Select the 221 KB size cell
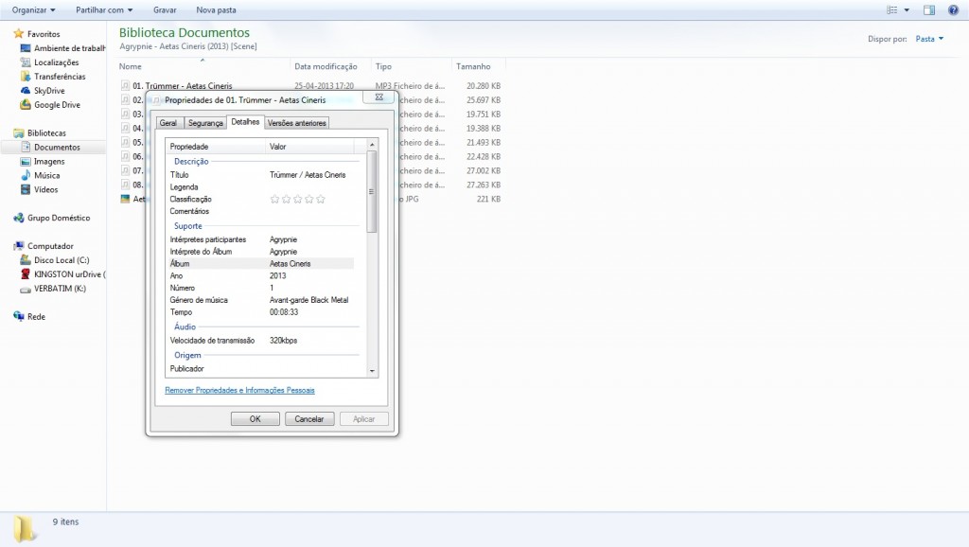 click(x=488, y=199)
